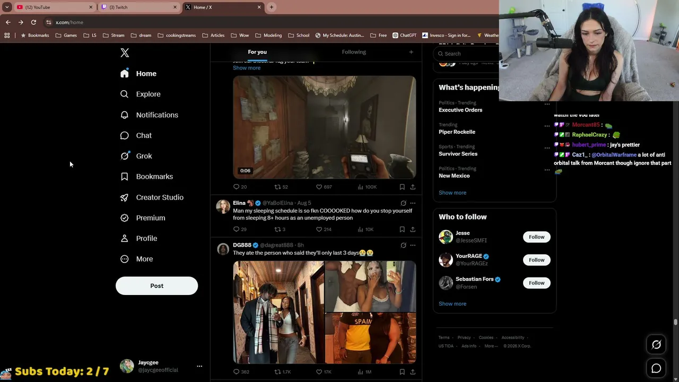Screen dimensions: 679x382
Task: Open Executive Orders trending topic
Action: point(460,110)
